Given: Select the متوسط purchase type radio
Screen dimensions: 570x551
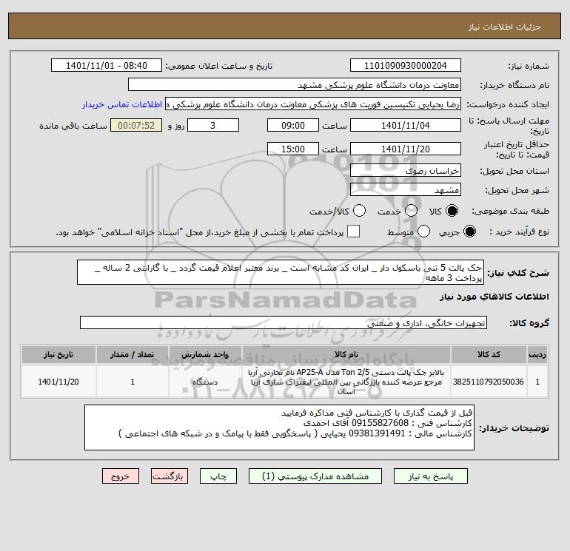Looking at the screenshot, I should (424, 231).
